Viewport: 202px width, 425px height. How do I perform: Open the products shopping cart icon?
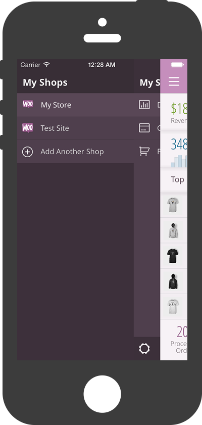click(x=144, y=151)
